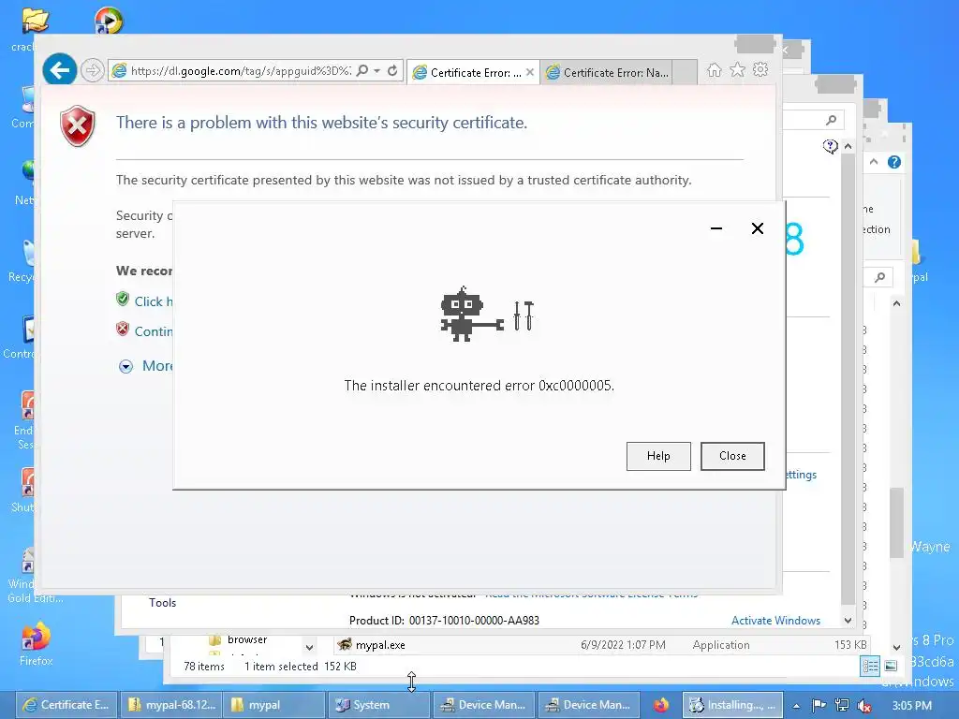The height and width of the screenshot is (719, 959).
Task: Click Action Center flag tray icon
Action: (819, 706)
